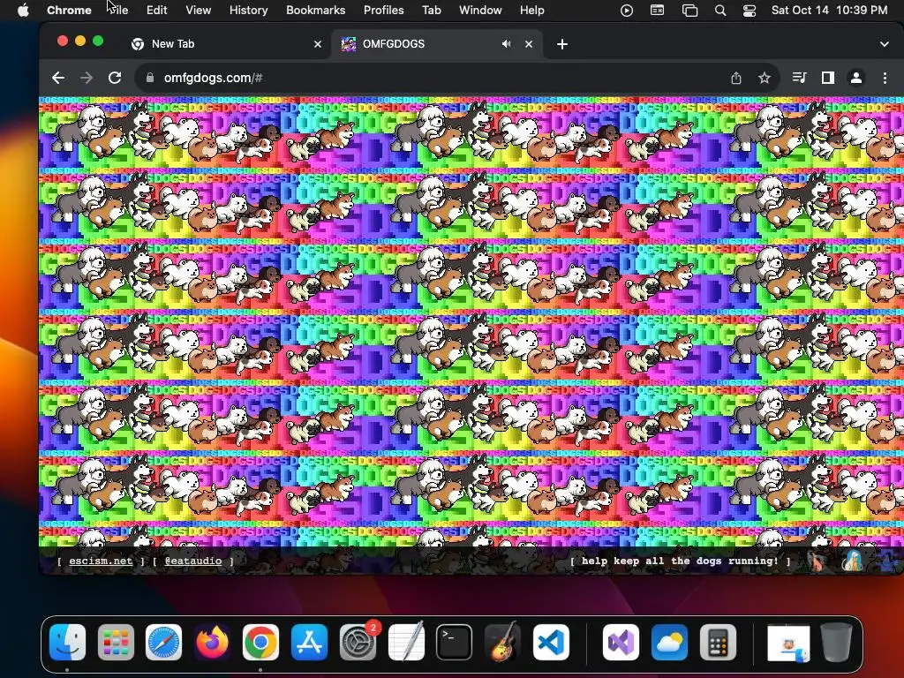Bookmark this tab with the star icon
This screenshot has width=904, height=678.
pos(765,78)
